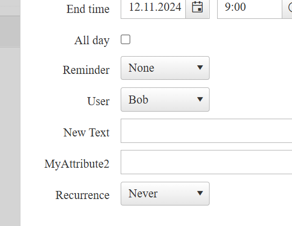Focus the New Text input field
Screen dimensions: 292x226
point(206,131)
